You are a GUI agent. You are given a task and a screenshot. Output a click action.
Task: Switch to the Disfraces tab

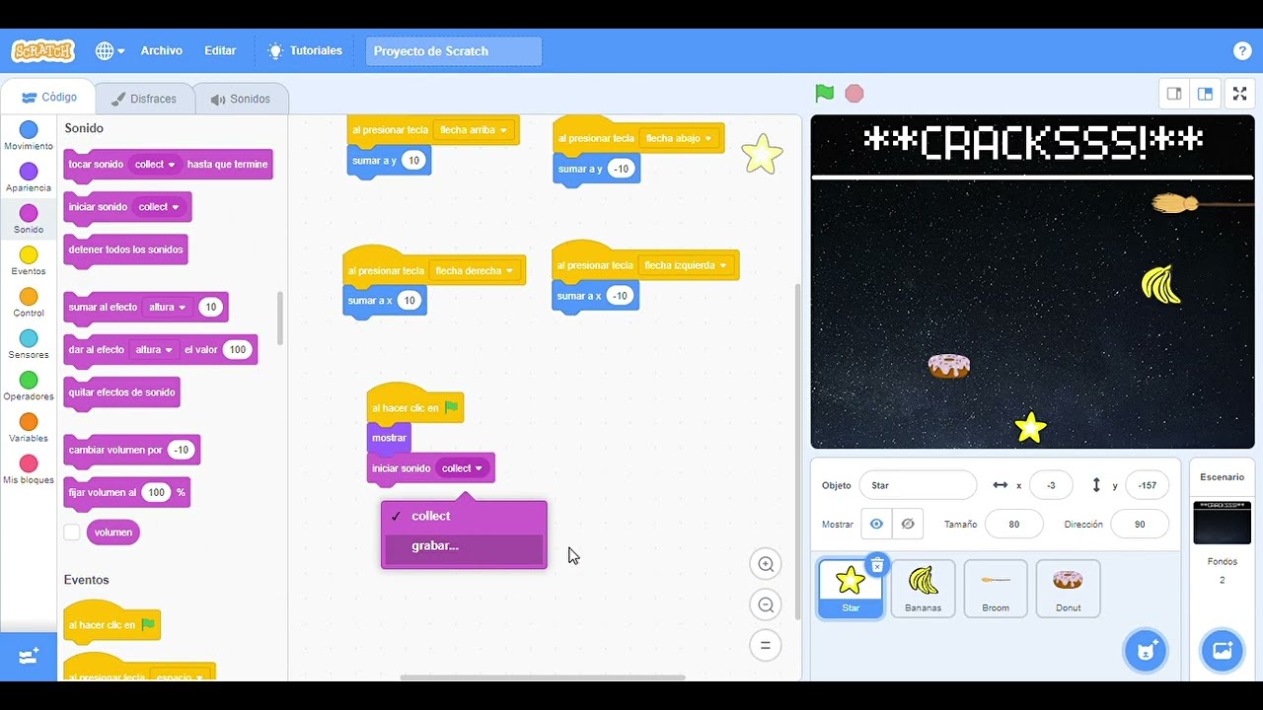pyautogui.click(x=144, y=99)
